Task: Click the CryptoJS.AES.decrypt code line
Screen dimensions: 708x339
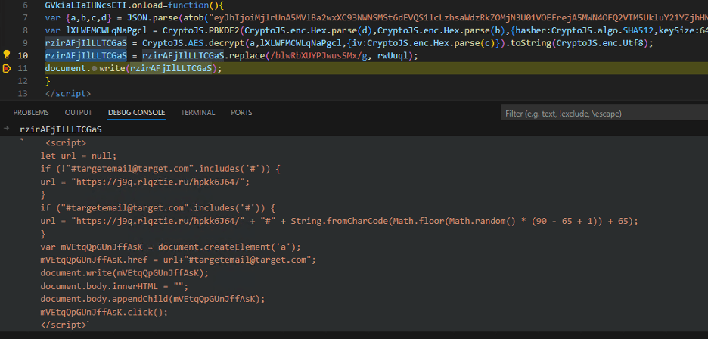Action: (349, 43)
